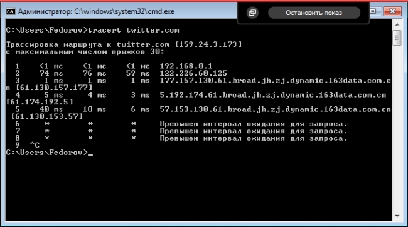
Task: Click the 76 ms value in hop 2
Action: [x=94, y=73]
